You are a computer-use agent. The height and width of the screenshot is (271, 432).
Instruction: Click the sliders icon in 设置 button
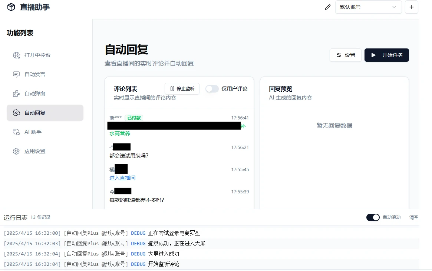[339, 55]
